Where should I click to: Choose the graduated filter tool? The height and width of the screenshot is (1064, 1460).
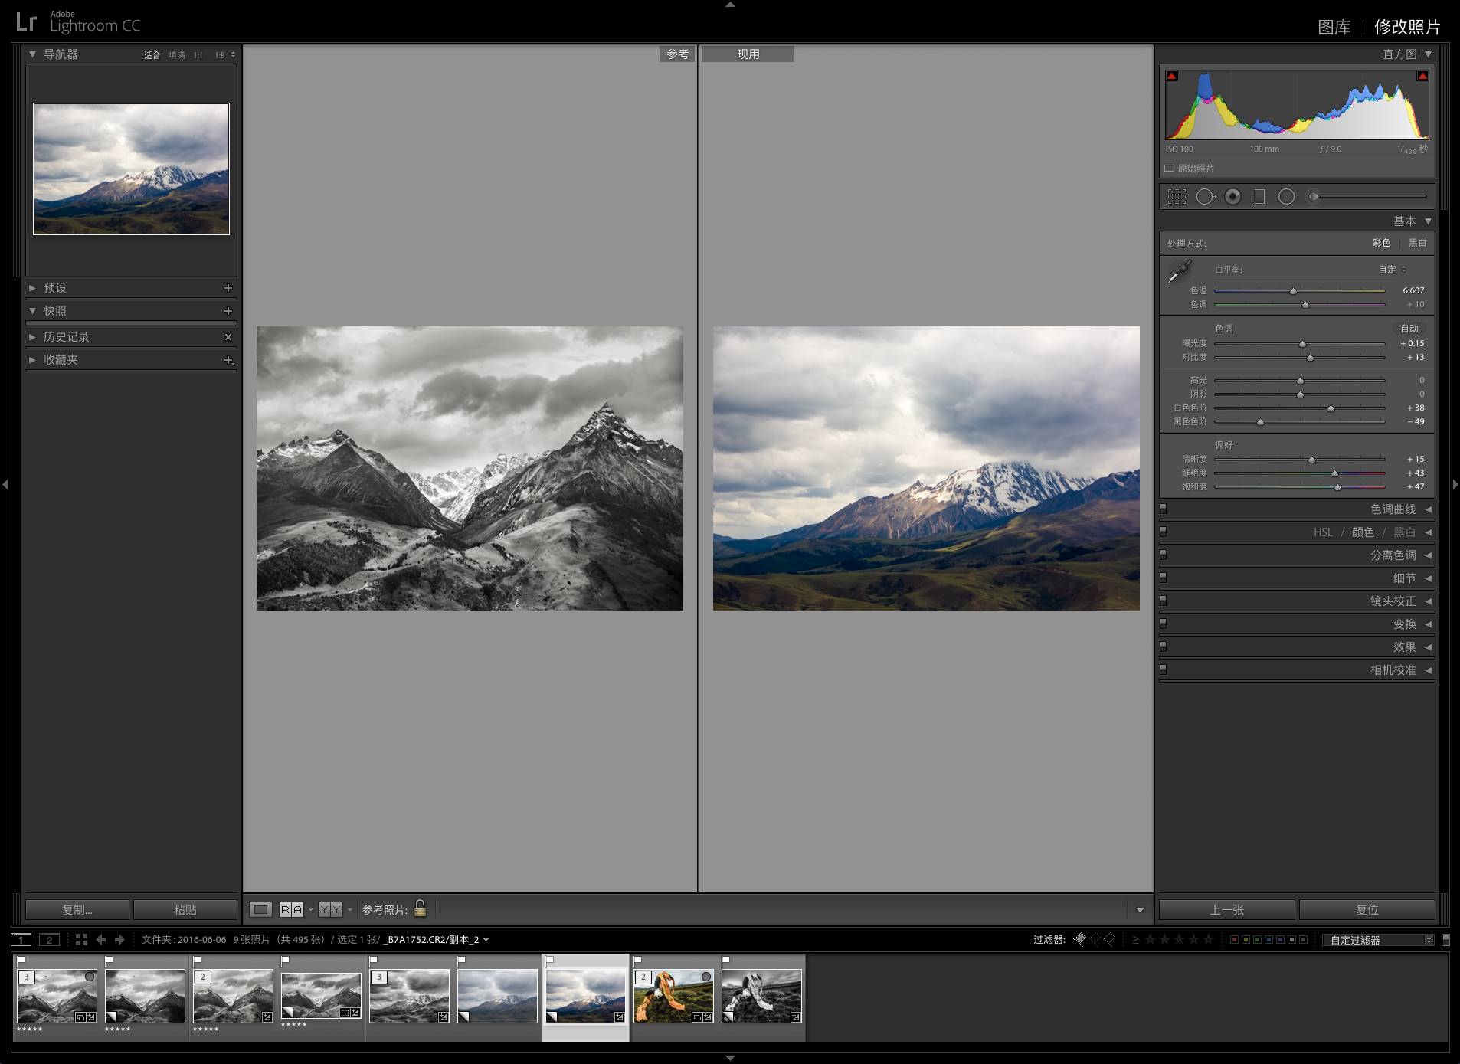(1259, 197)
